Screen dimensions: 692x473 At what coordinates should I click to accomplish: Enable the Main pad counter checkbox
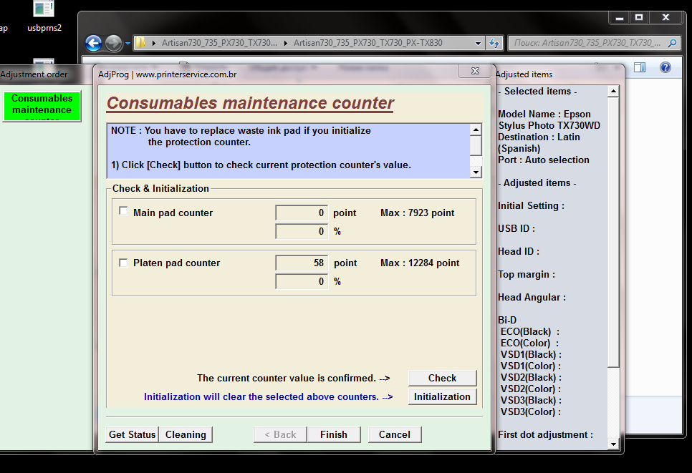coord(123,212)
